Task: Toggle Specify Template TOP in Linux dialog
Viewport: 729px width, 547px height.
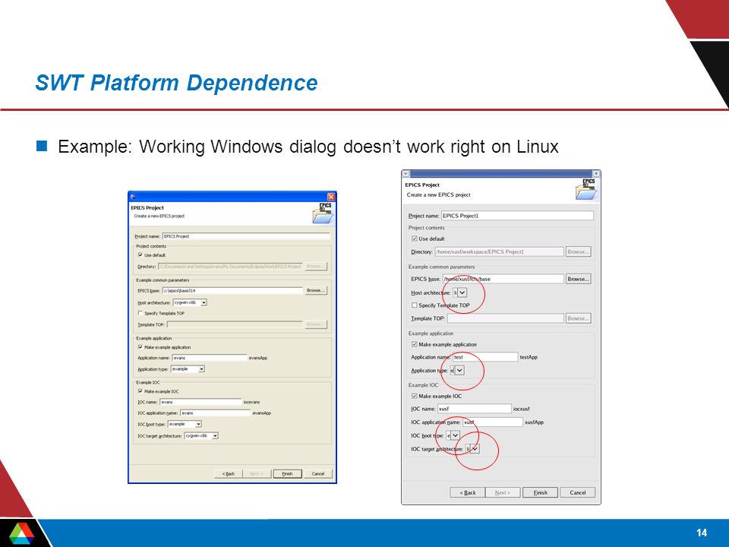Action: [415, 305]
